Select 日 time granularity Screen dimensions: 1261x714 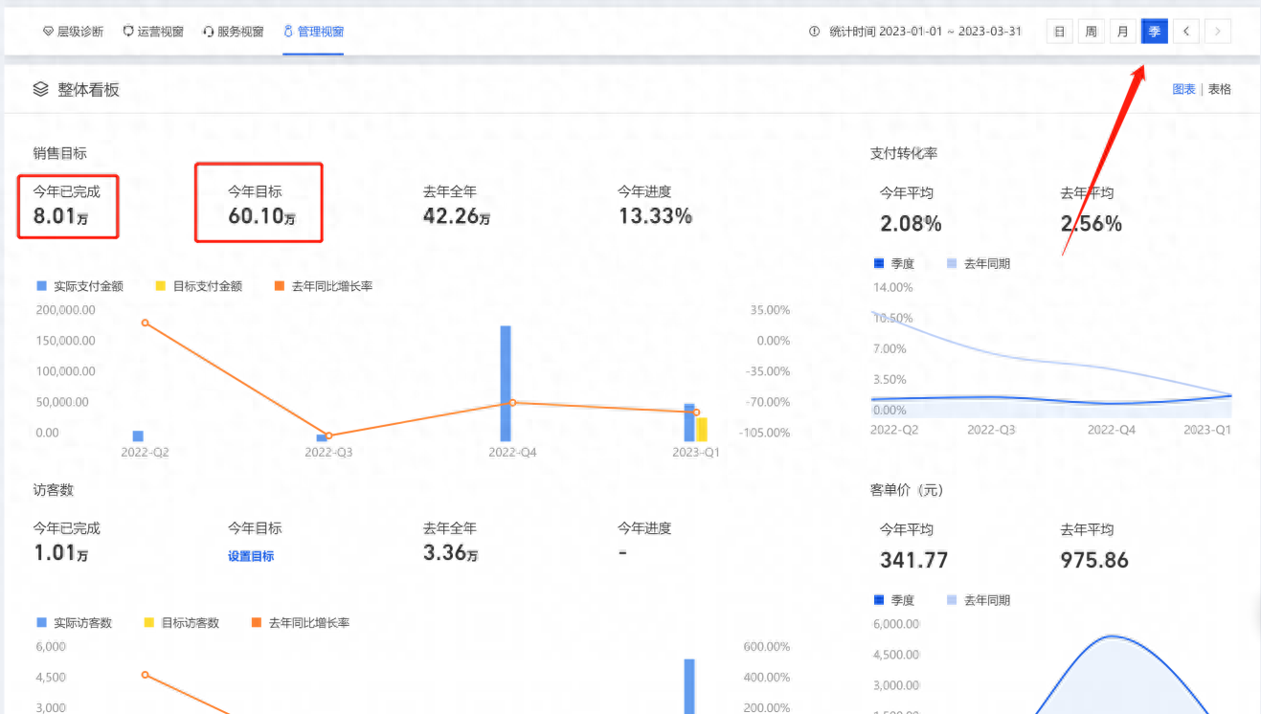1059,32
